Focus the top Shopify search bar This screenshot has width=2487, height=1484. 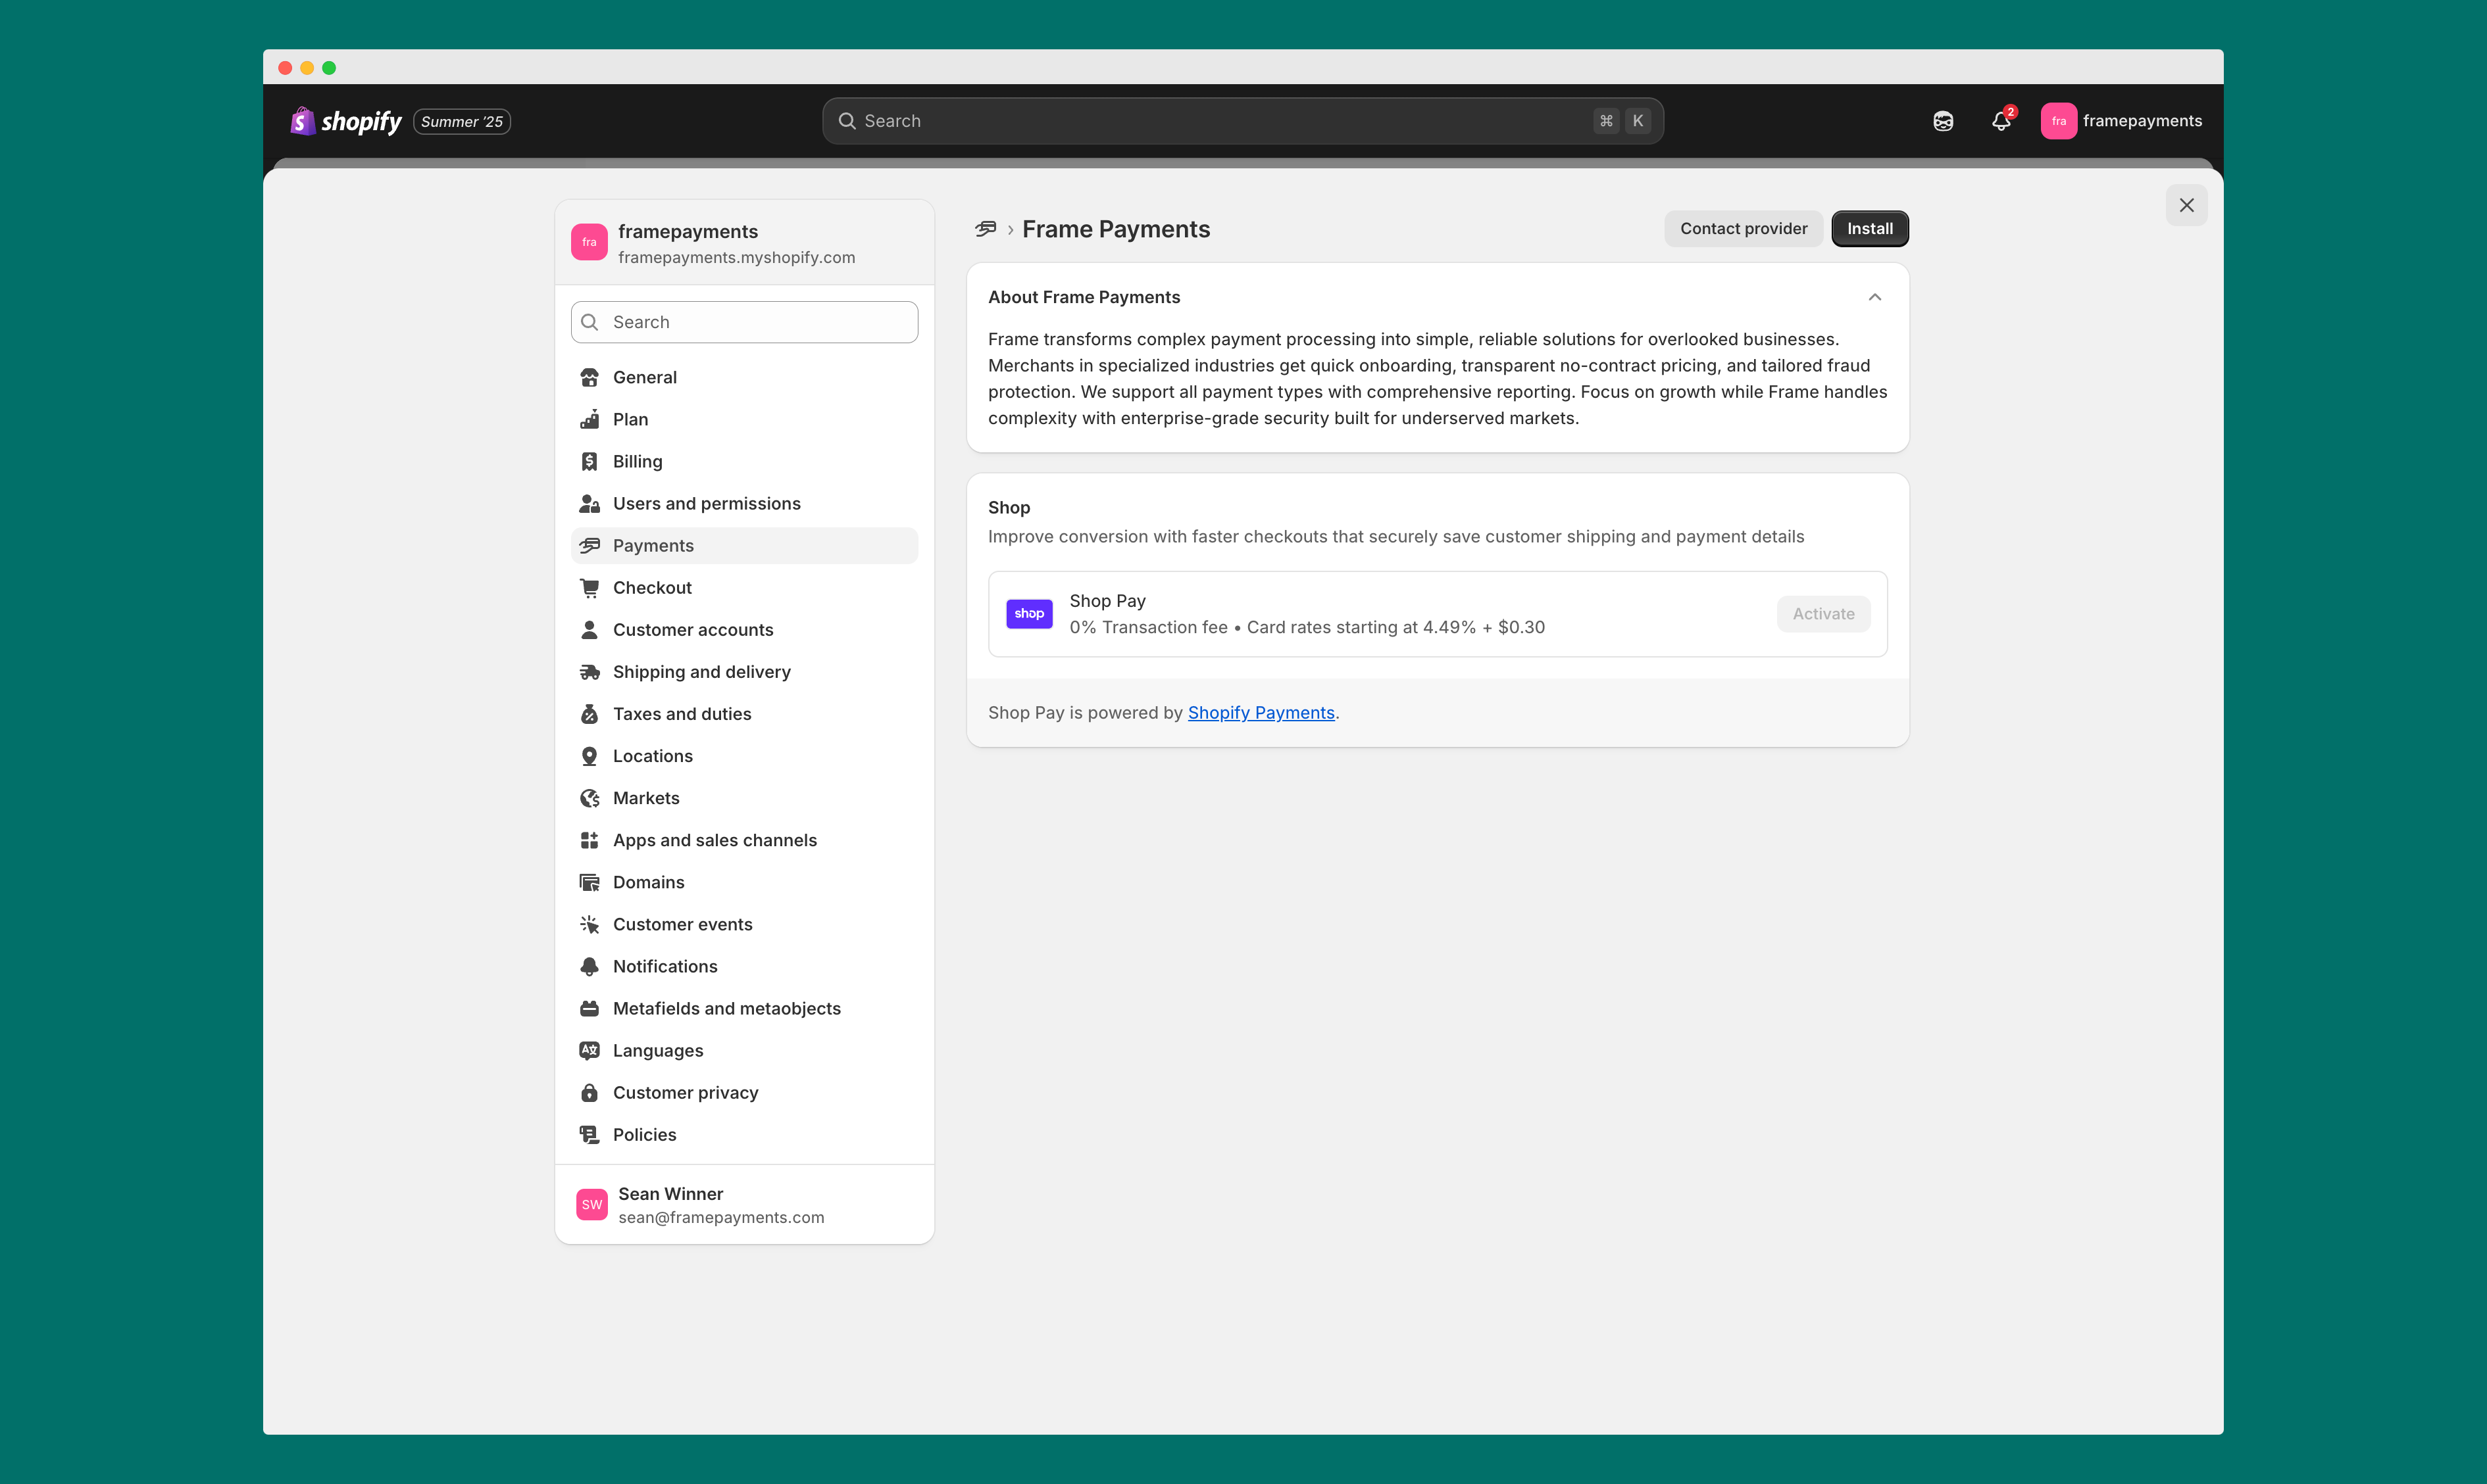click(x=1242, y=121)
